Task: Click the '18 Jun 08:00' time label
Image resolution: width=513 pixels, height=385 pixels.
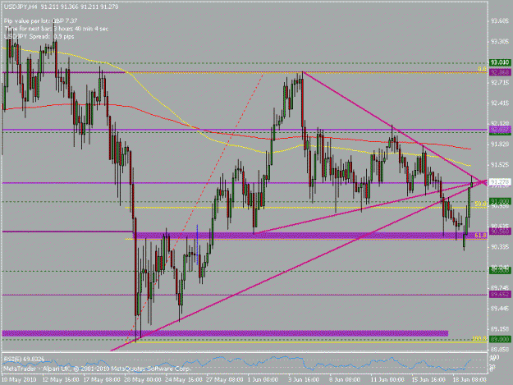Action: (469, 379)
